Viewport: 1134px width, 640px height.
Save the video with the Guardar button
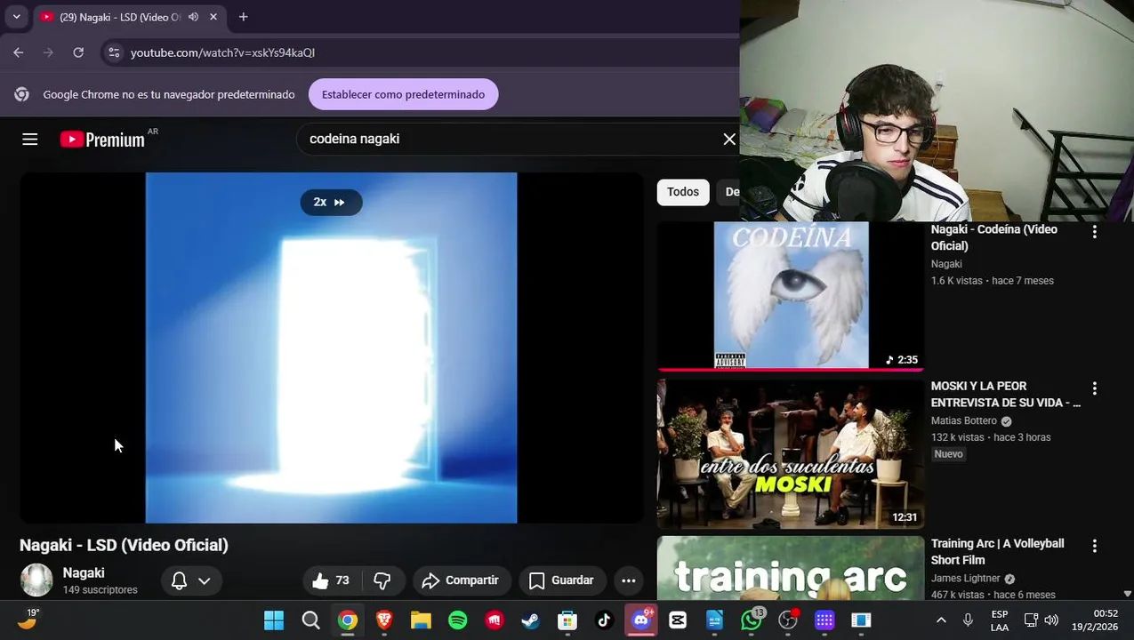point(561,580)
